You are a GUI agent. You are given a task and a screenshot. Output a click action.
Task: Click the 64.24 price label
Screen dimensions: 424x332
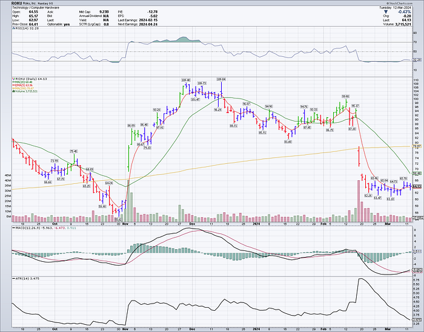[x=108, y=183]
